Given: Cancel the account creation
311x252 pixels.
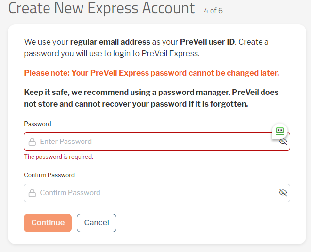Looking at the screenshot, I should 97,222.
